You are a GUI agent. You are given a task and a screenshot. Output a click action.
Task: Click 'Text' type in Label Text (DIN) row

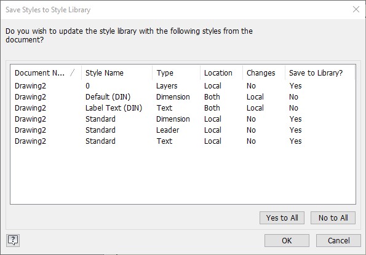(164, 108)
